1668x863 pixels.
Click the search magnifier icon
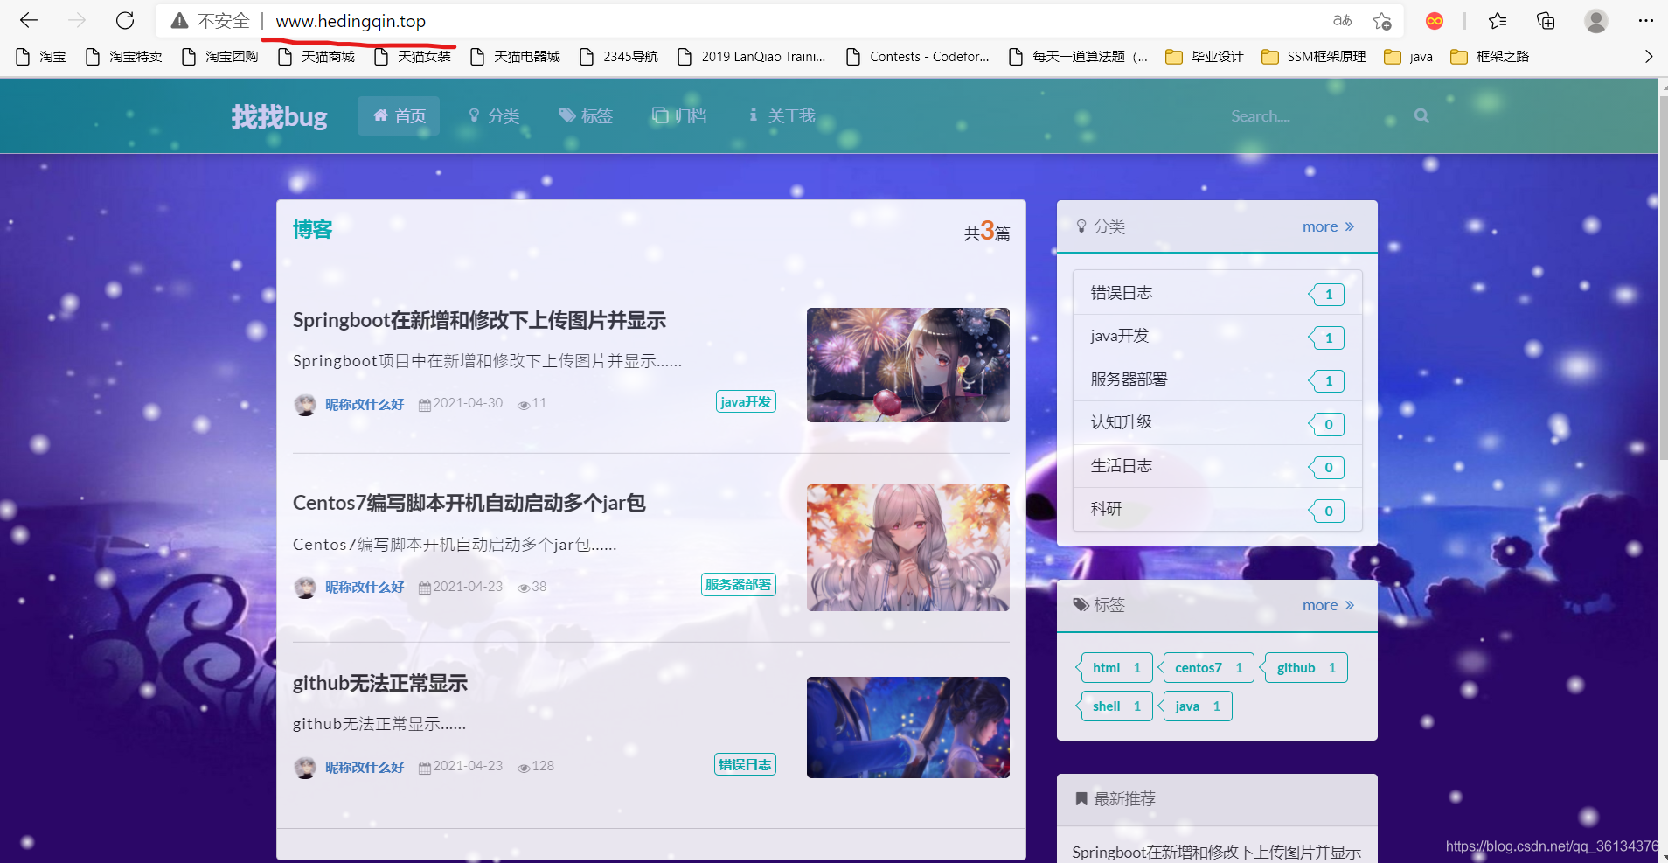pos(1421,115)
